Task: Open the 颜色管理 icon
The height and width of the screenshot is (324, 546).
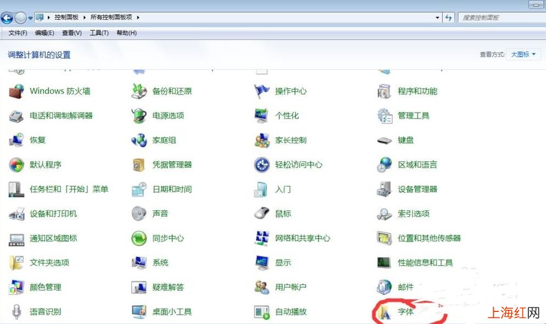Action: coord(16,287)
